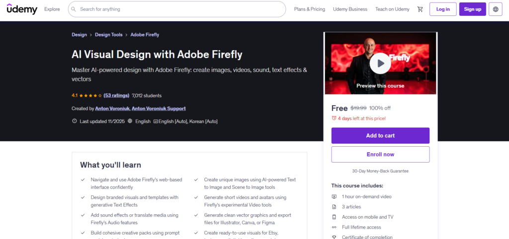Click the checkmark beside Design branded visuals

click(x=83, y=197)
